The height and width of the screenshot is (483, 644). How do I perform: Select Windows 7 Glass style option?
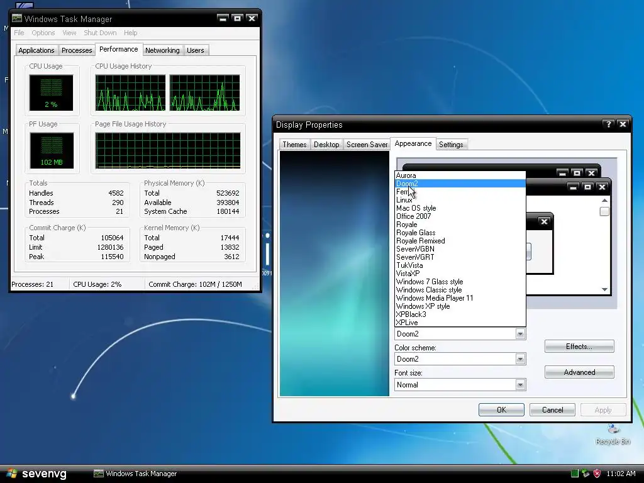pyautogui.click(x=460, y=282)
